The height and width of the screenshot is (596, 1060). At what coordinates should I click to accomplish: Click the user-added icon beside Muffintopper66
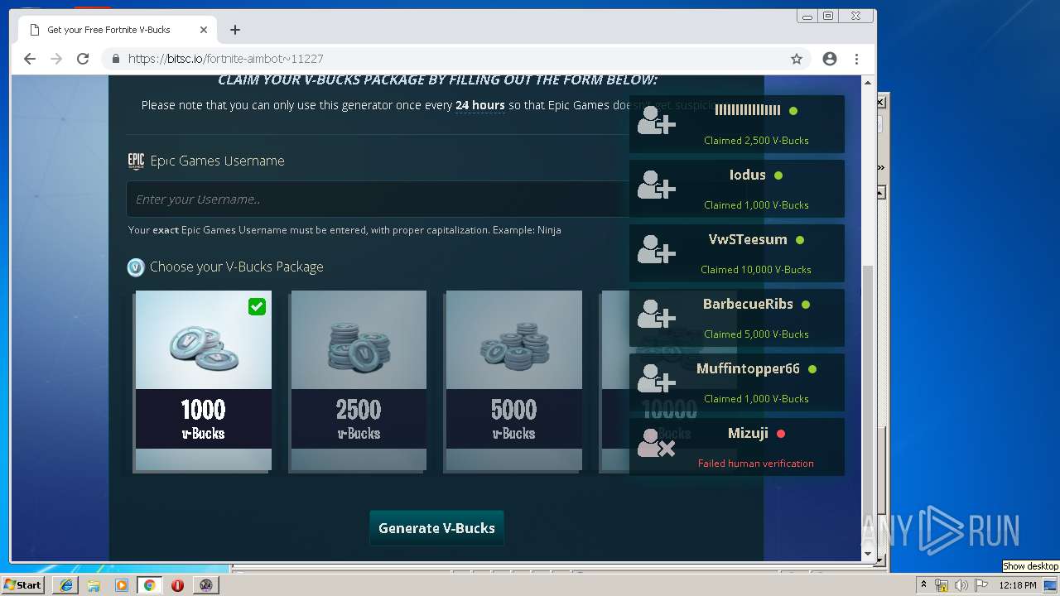pos(657,378)
